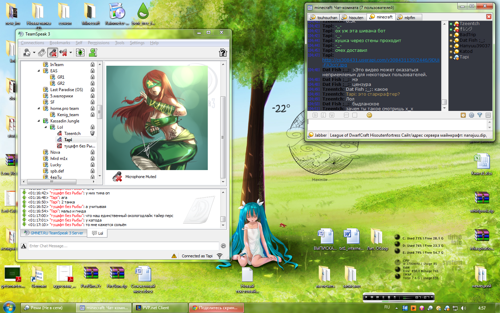Collapse the Lol sub-channel node
Screen dimensions: 500x313
46,127
